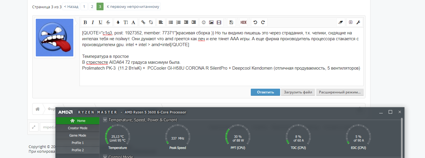Maximize the Ryzen Master window

tap(390, 112)
